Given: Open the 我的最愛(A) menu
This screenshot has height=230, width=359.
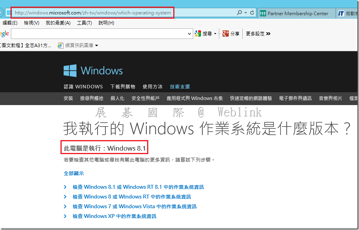Looking at the screenshot, I should [58, 23].
